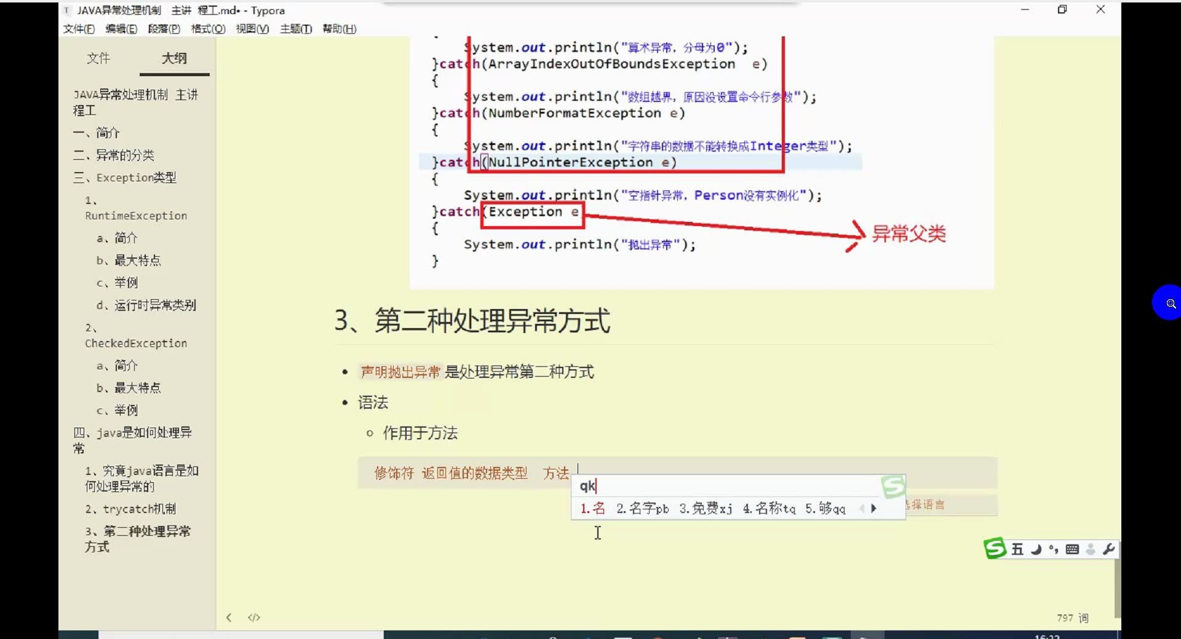1181x639 pixels.
Task: Open the 段落(P) menu
Action: [164, 29]
